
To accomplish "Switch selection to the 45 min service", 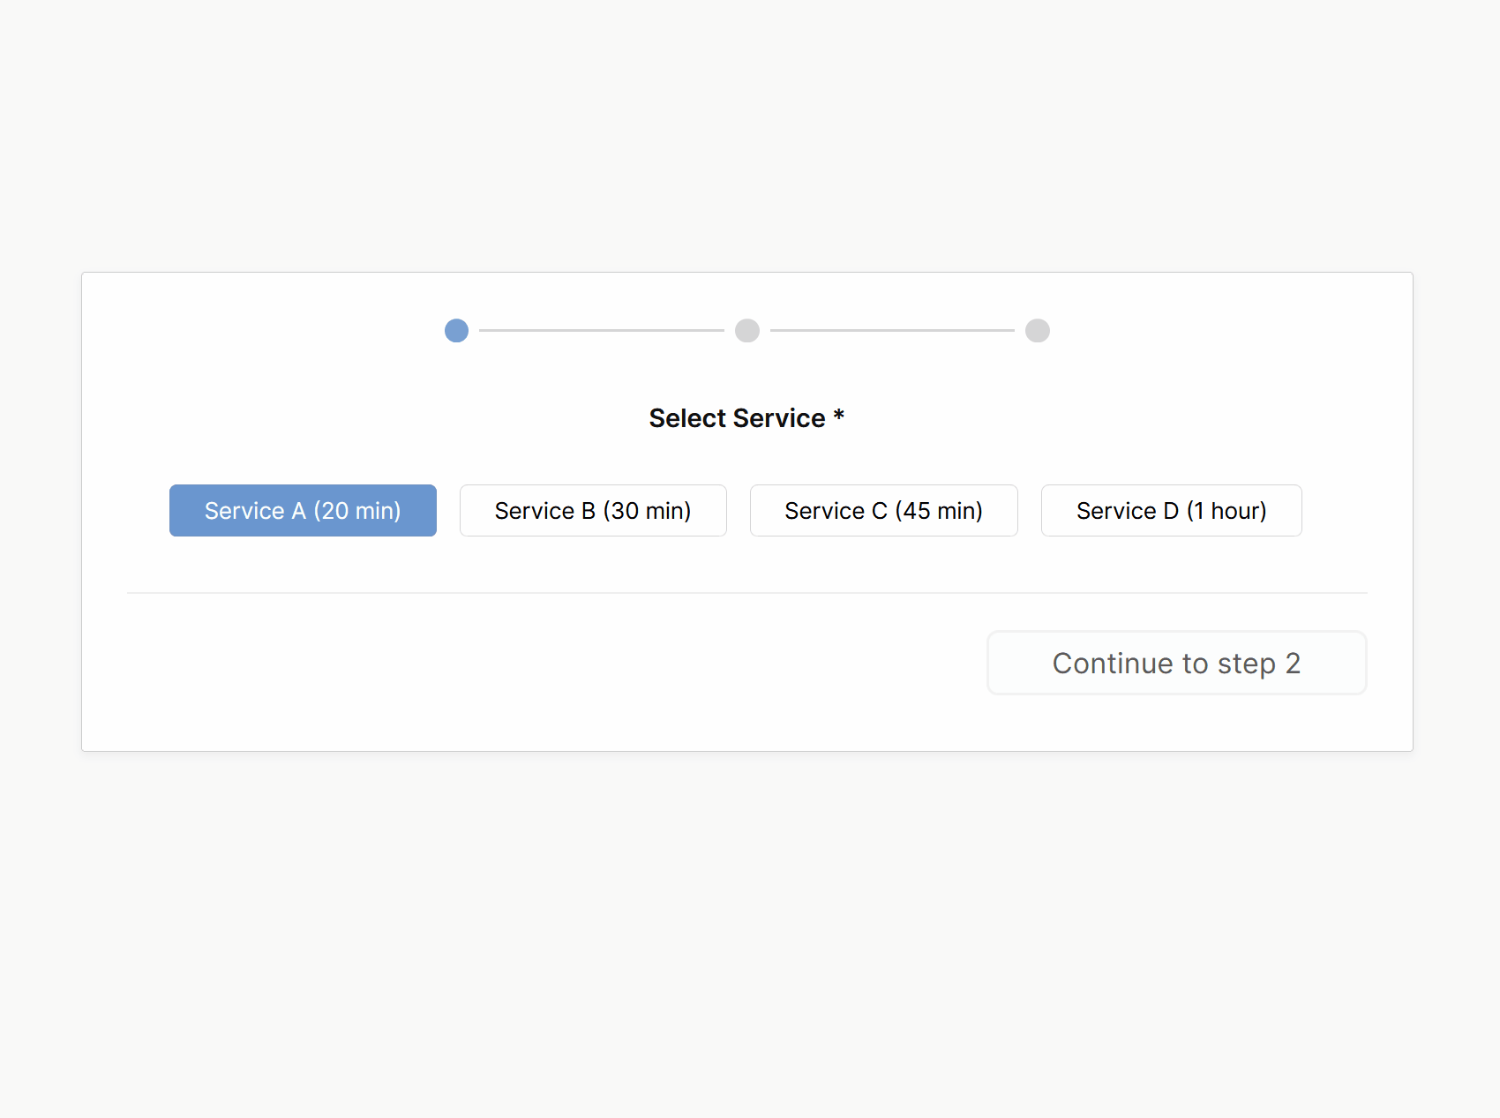I will point(883,510).
